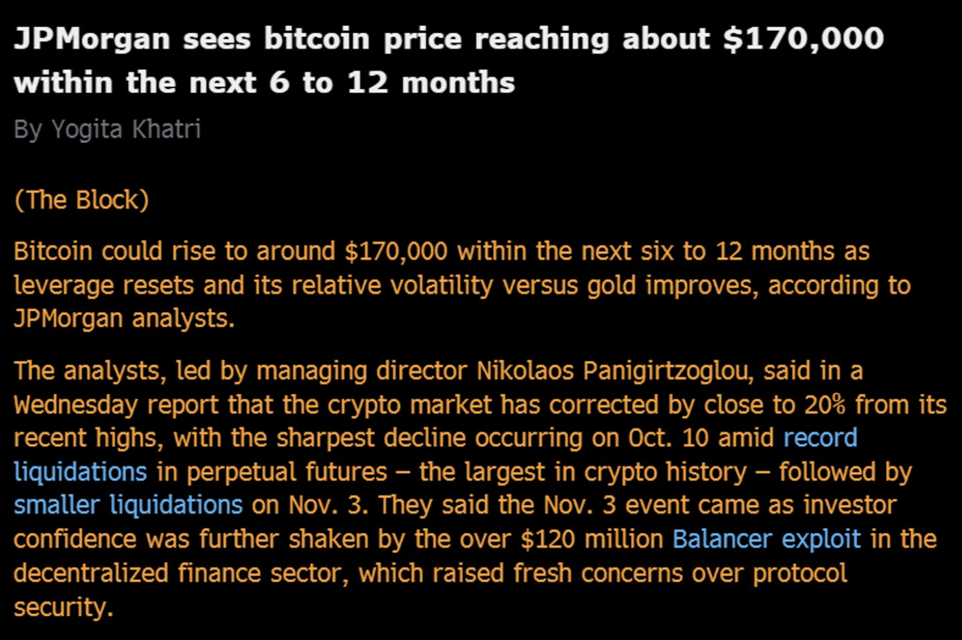Viewport: 962px width, 640px height.
Task: Click the "smaller liquidations" hyperlink
Action: pyautogui.click(x=128, y=505)
